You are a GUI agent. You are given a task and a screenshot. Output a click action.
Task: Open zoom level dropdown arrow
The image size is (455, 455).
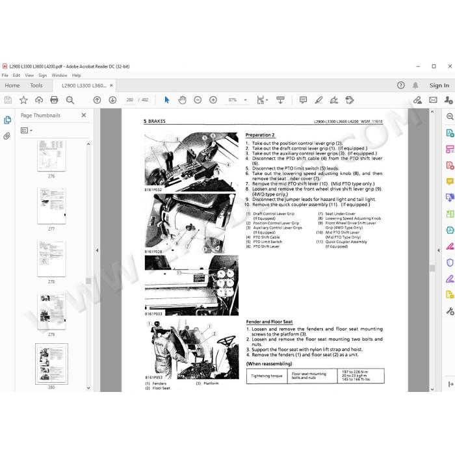(246, 100)
